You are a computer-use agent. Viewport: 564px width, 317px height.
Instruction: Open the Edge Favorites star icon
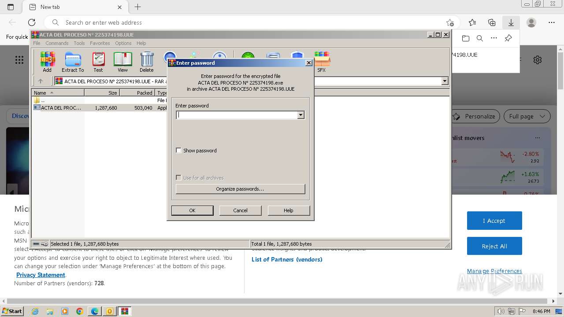pos(472,22)
